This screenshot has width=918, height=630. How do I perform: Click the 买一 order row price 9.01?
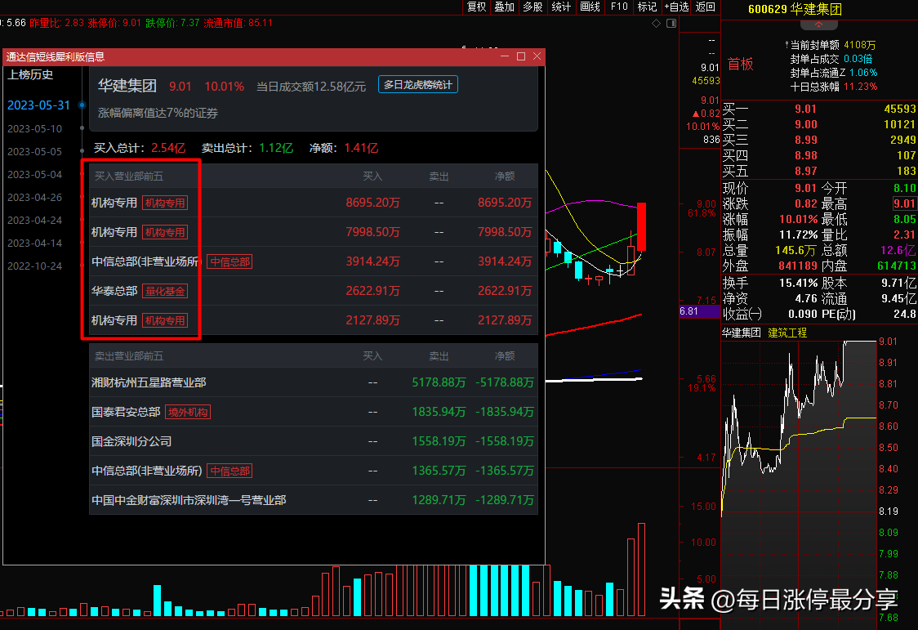tap(805, 109)
